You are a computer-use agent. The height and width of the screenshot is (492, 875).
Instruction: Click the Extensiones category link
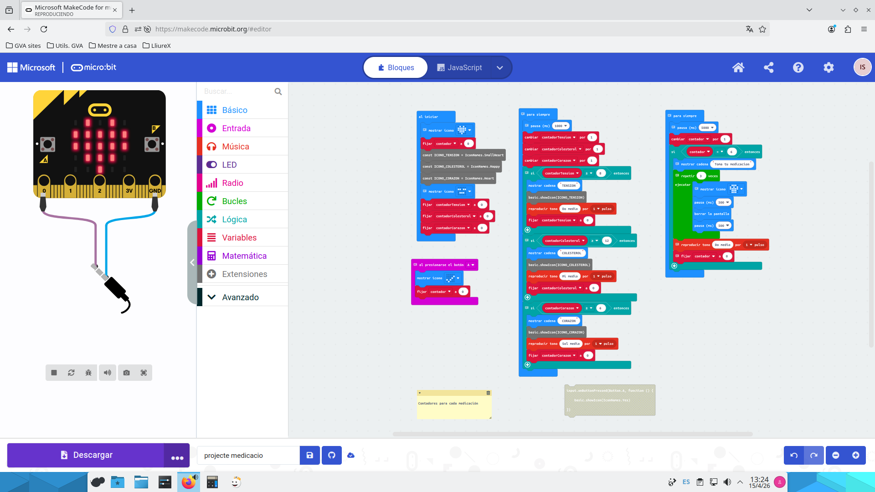(244, 274)
